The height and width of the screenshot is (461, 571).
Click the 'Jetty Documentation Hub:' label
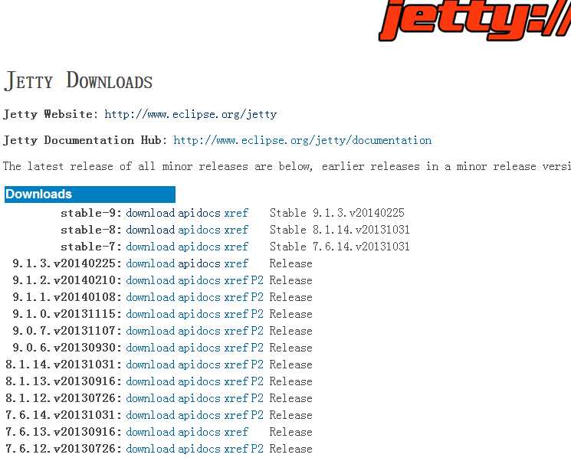tap(85, 140)
